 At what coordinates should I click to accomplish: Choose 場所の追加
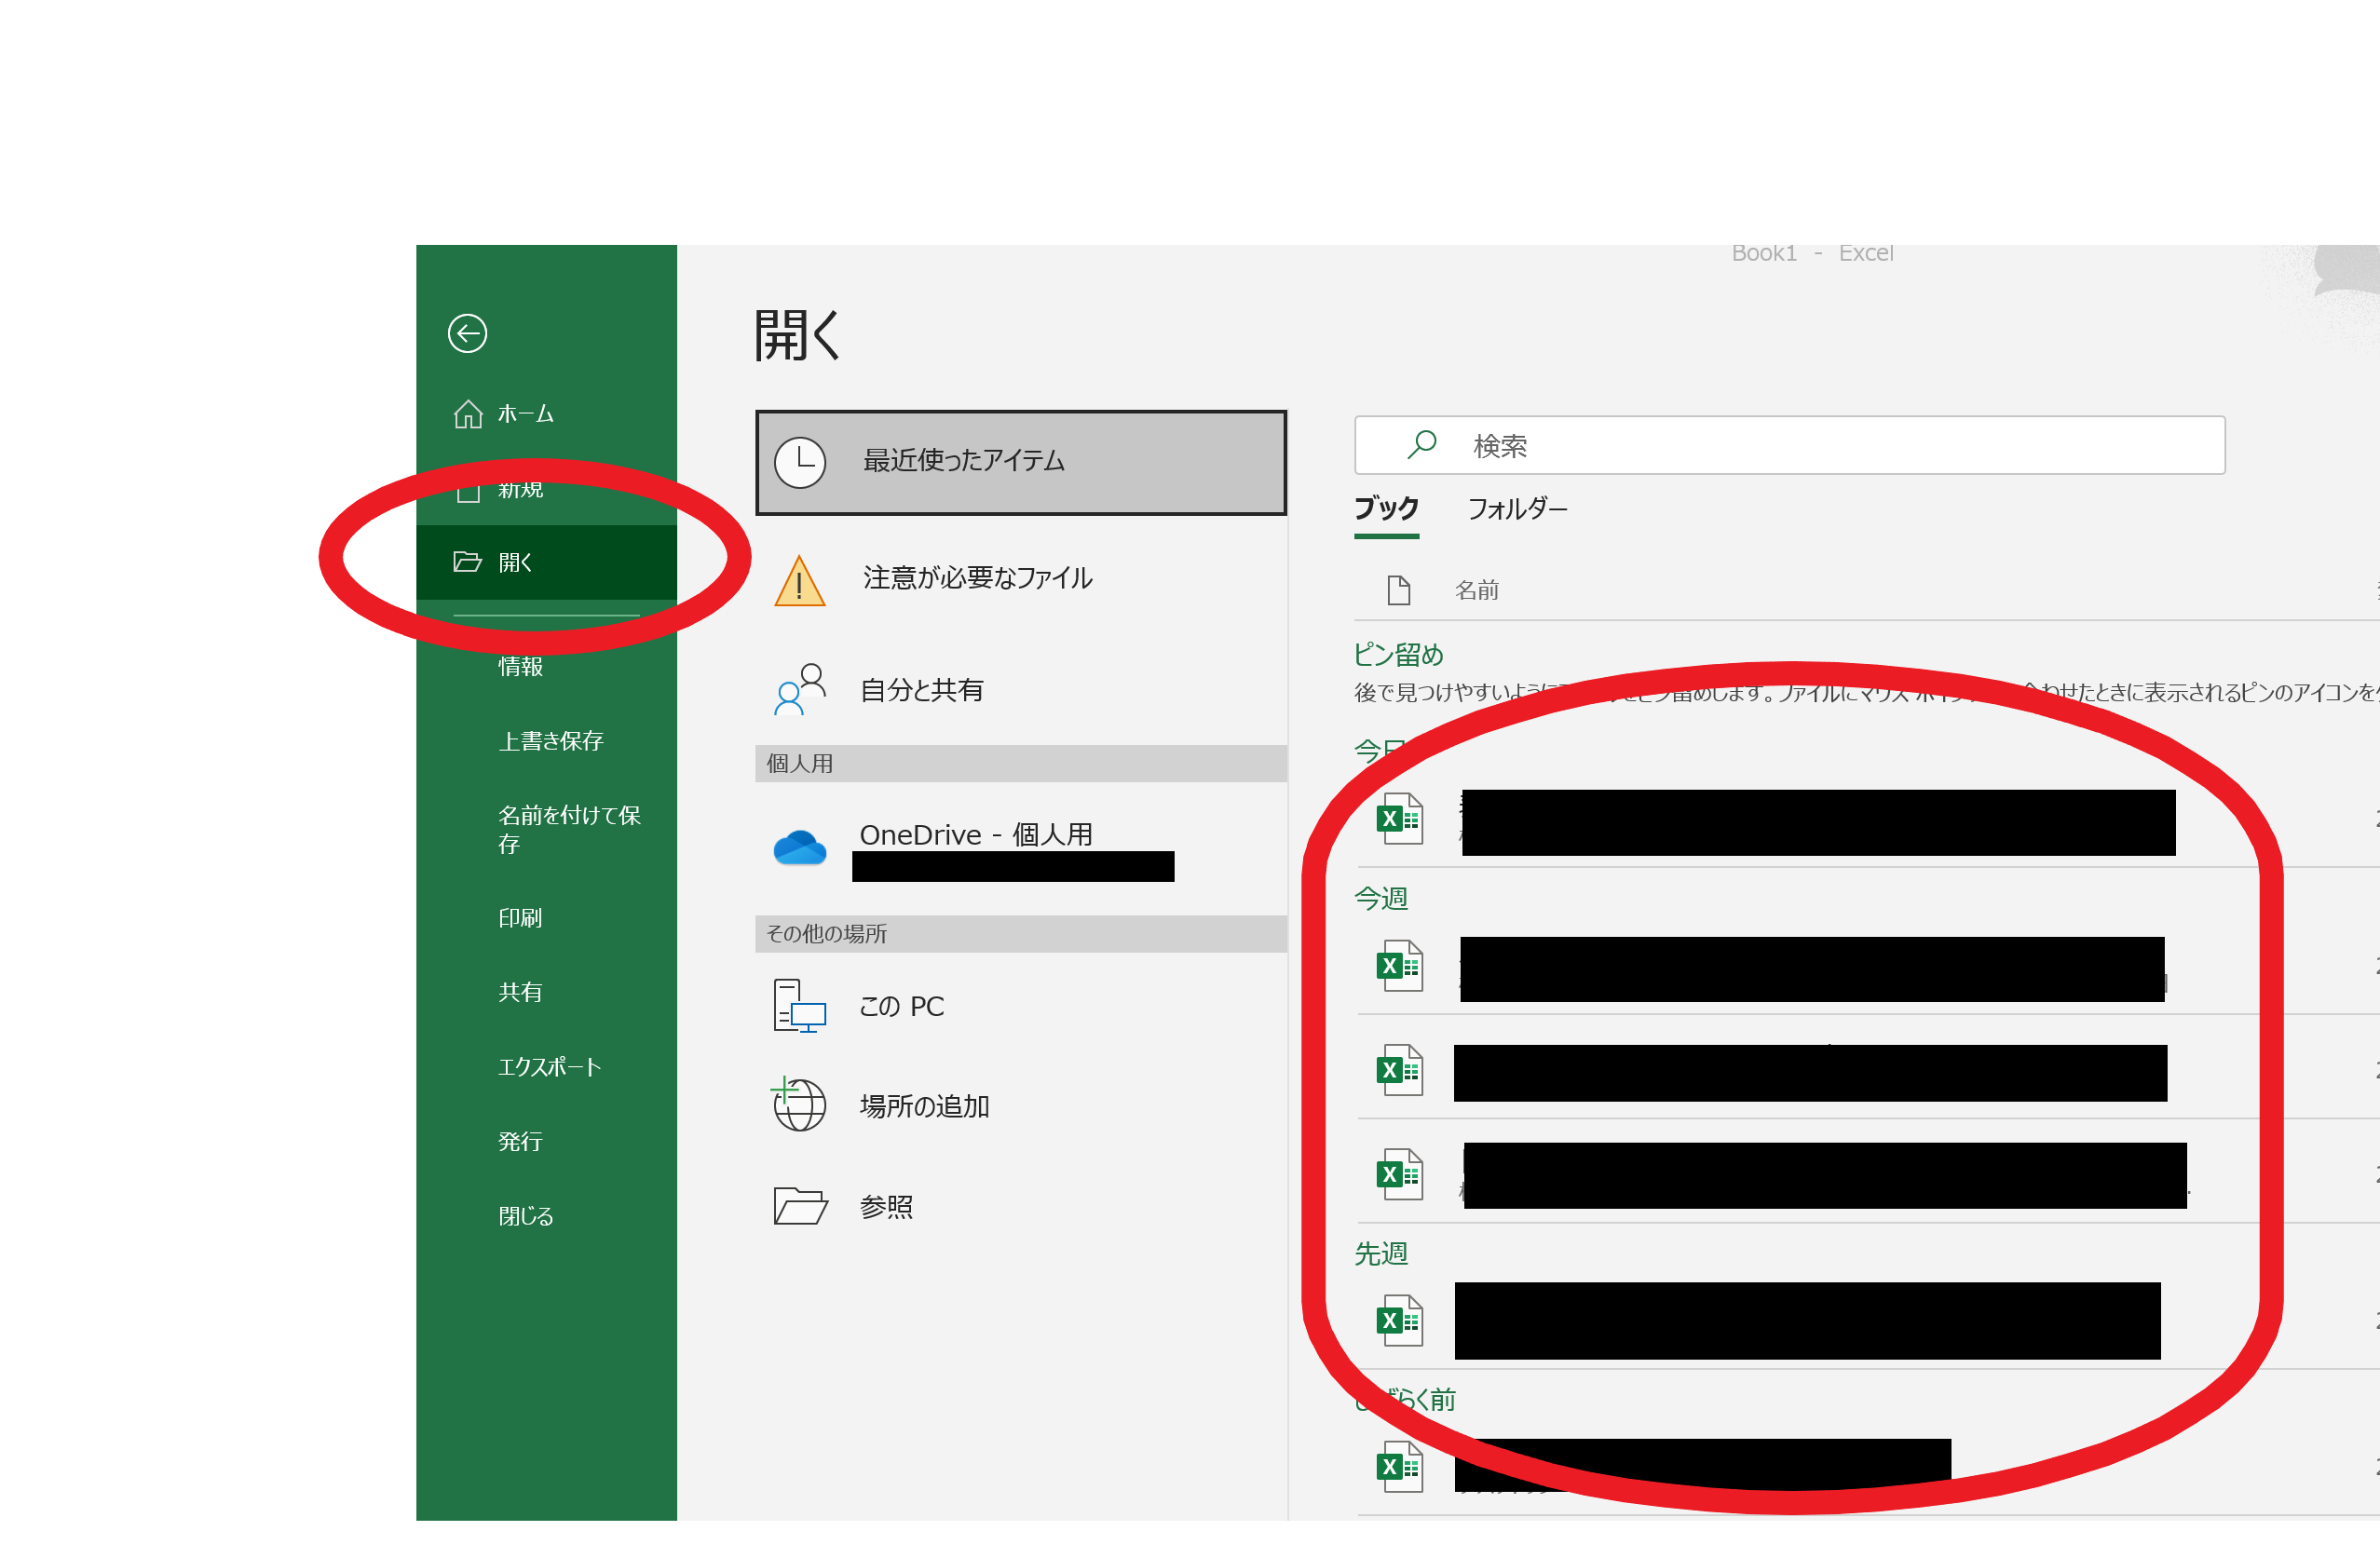click(x=1021, y=1106)
